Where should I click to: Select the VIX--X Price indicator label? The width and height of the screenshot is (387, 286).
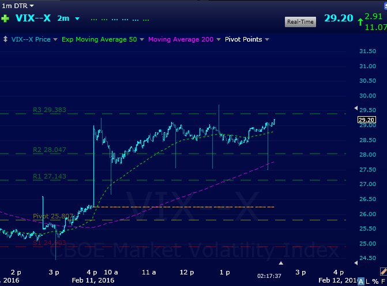pos(31,39)
